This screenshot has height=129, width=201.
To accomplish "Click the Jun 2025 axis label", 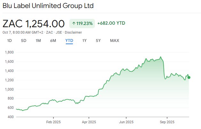I will [126, 122].
